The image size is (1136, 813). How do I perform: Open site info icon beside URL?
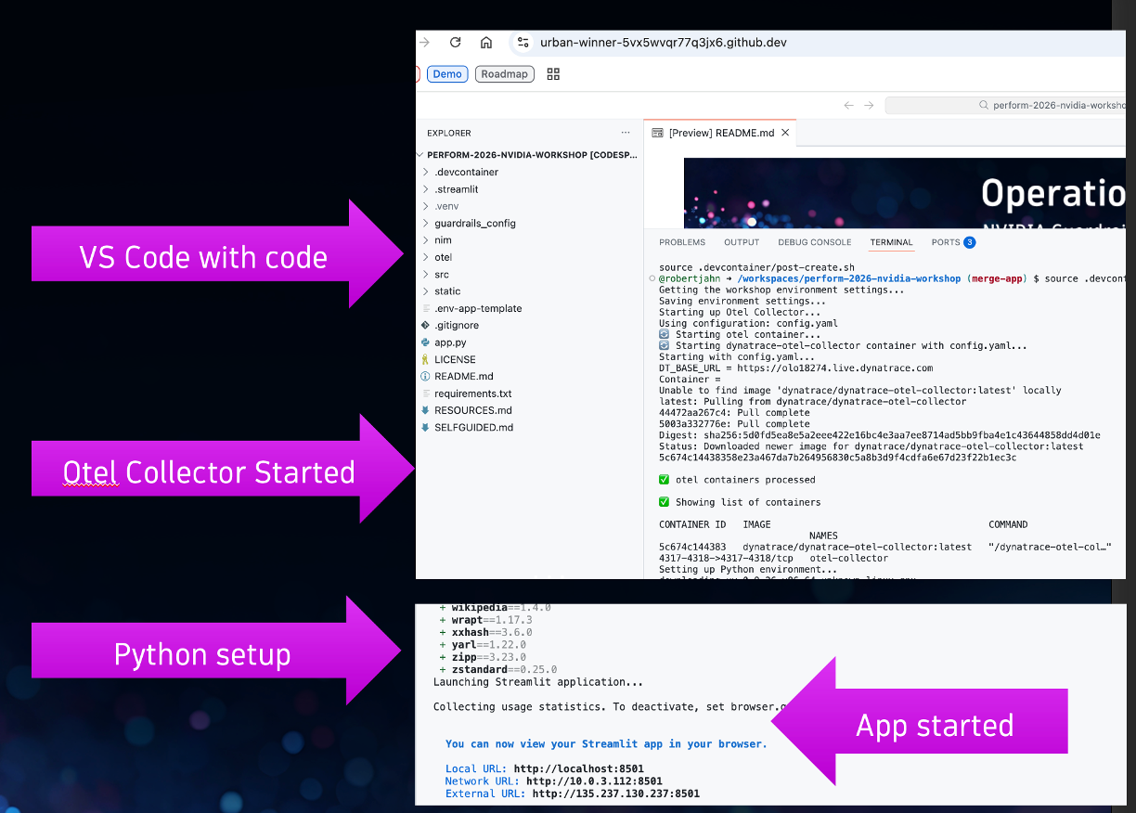coord(523,43)
